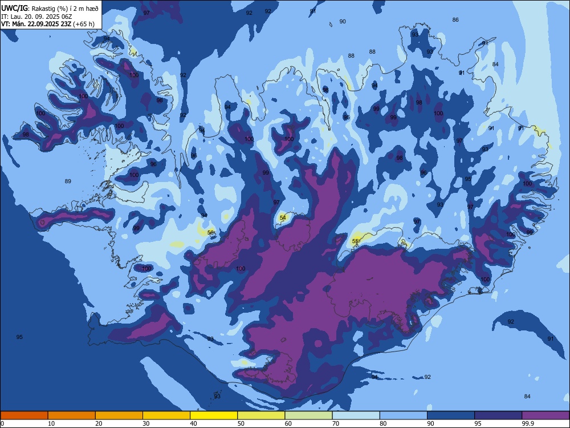This screenshot has width=570, height=428.
Task: Click the '86' value on the map
Action: coord(455,19)
